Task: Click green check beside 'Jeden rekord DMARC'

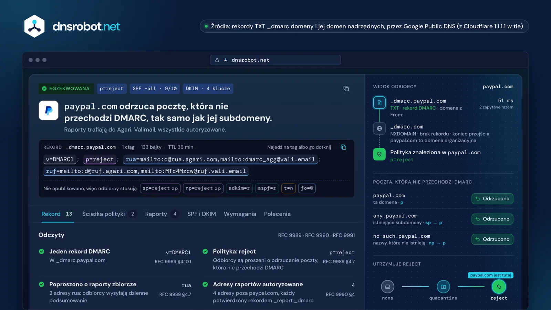Action: 42,251
